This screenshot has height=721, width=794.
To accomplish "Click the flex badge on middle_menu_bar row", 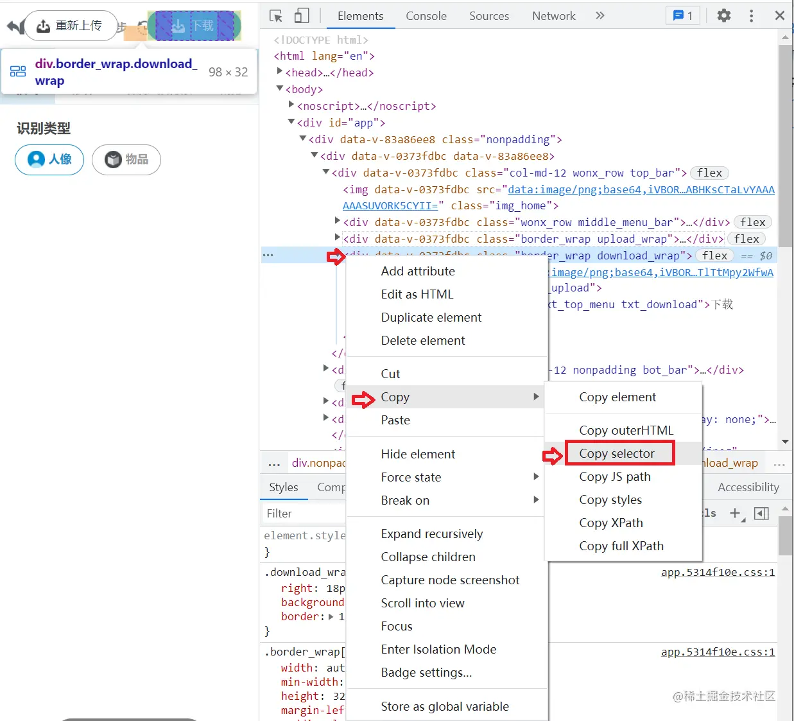I will tap(752, 222).
